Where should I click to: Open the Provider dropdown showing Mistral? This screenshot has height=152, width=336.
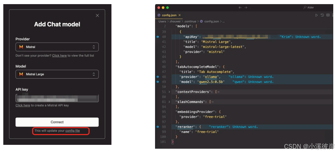click(x=57, y=47)
